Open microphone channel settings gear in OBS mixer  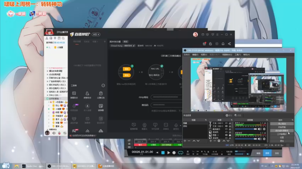(x=264, y=129)
